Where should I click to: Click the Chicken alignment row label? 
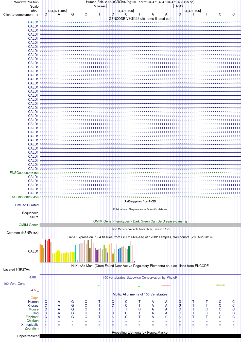32,321
